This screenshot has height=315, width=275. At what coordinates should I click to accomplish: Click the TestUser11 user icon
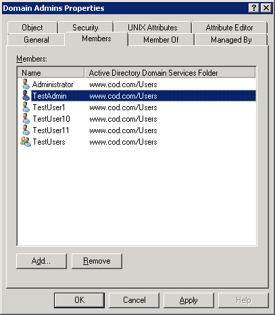click(x=26, y=130)
